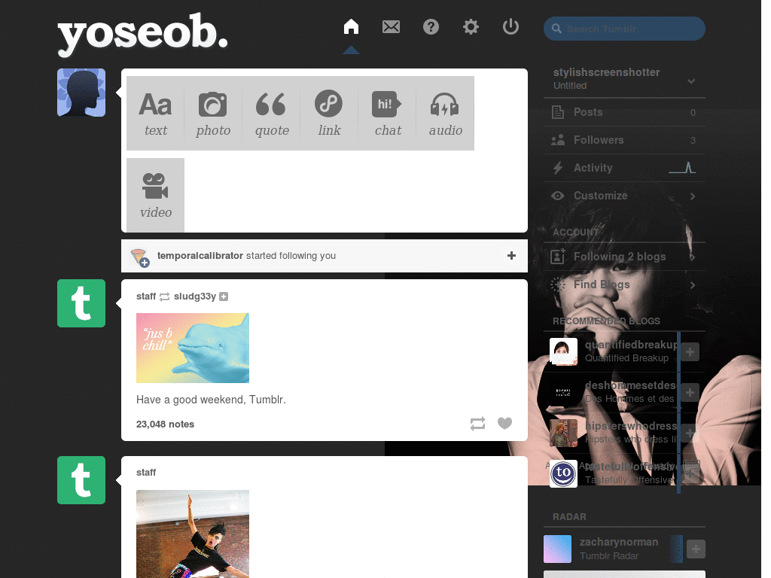The height and width of the screenshot is (578, 771).
Task: Open Following 2 blogs
Action: tap(624, 257)
